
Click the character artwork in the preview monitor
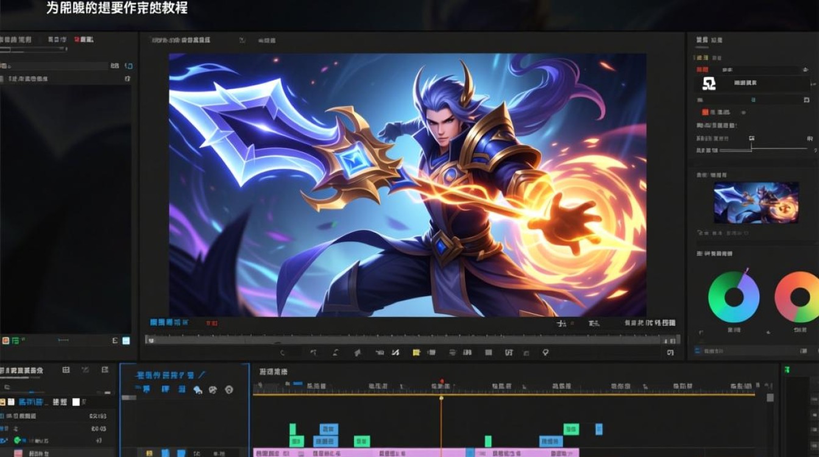[408, 185]
